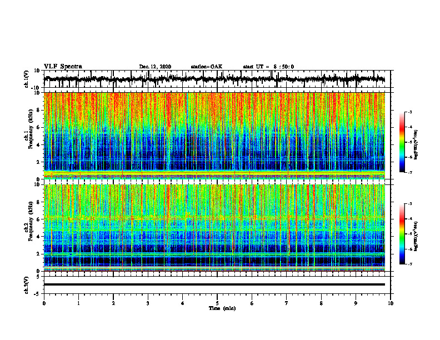Image resolution: width=440 pixels, height=340 pixels.
Task: Click time-axis tick label "5"
Action: (x=217, y=303)
